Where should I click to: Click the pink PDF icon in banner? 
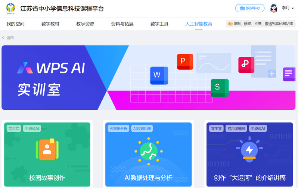tap(246, 65)
